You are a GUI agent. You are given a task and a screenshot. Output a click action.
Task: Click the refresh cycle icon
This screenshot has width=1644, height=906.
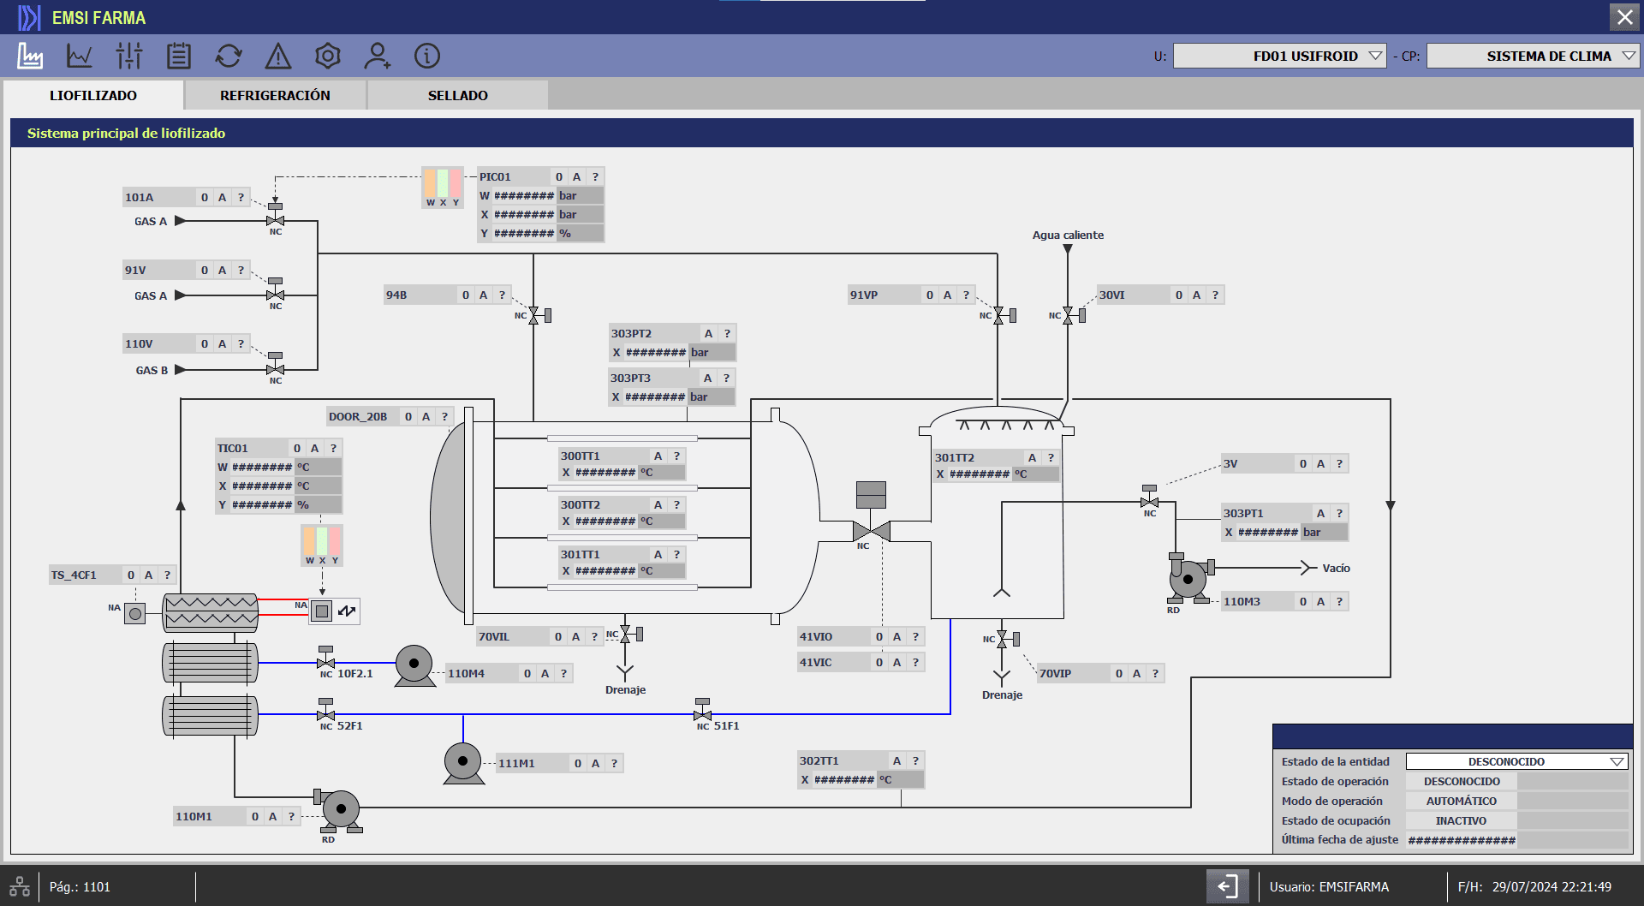(229, 57)
